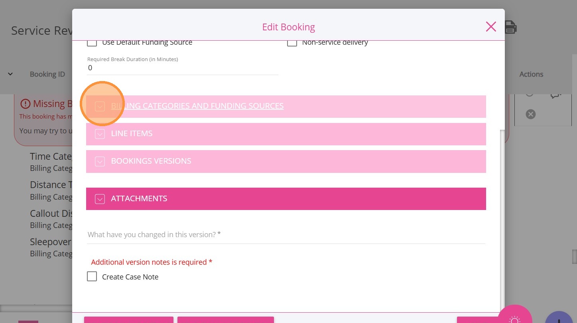Click the 'You may try to u' alert text

pyautogui.click(x=45, y=131)
